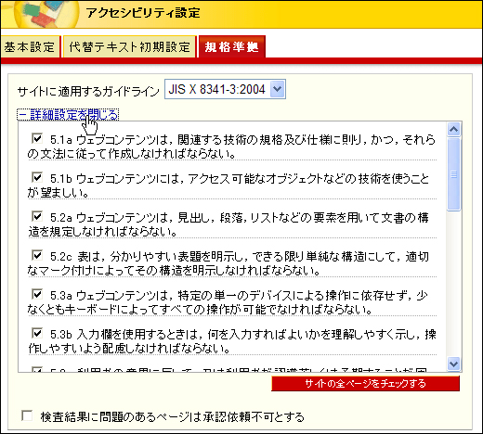The image size is (483, 434).
Task: Click the 5.2a 見出し guideline text
Action: [x=228, y=224]
